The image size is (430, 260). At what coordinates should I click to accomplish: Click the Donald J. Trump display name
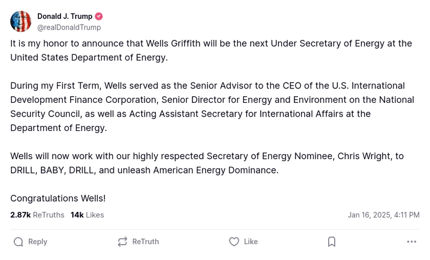click(64, 16)
